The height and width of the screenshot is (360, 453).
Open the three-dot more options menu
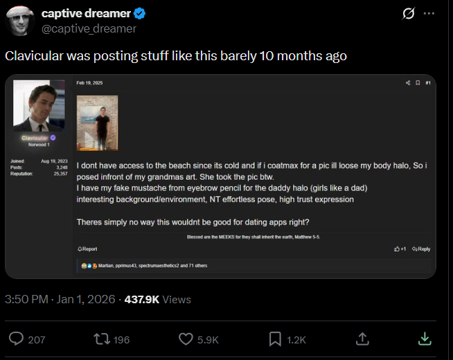point(429,14)
